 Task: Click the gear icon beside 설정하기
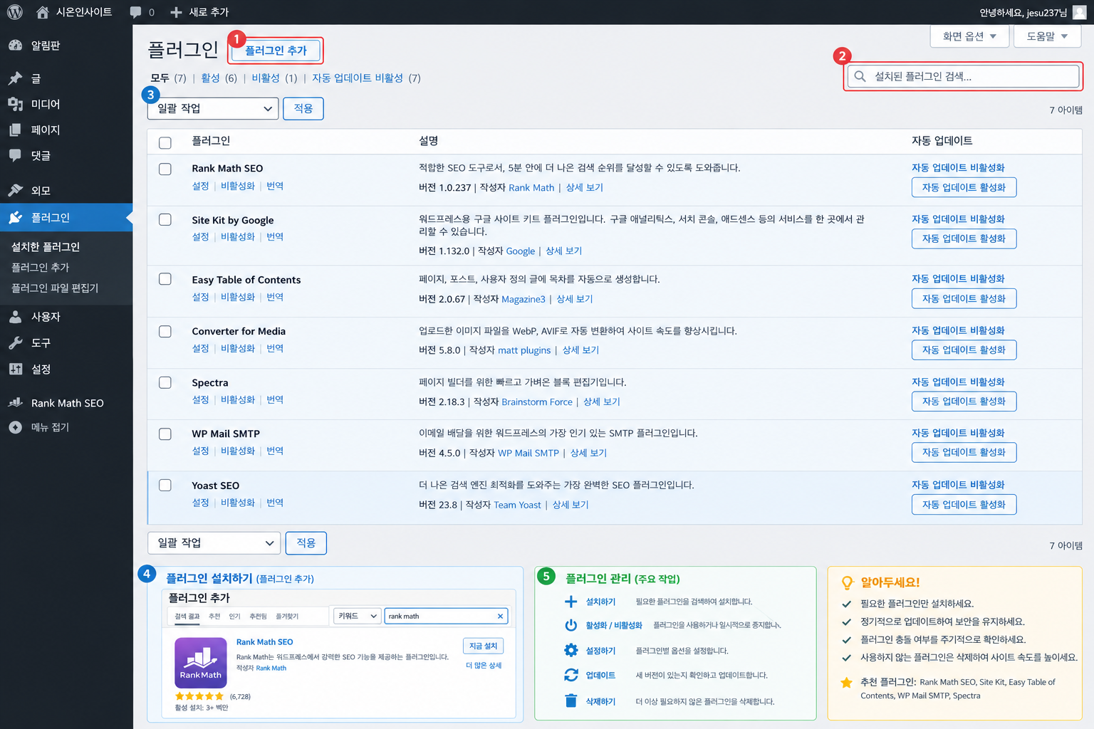click(571, 650)
